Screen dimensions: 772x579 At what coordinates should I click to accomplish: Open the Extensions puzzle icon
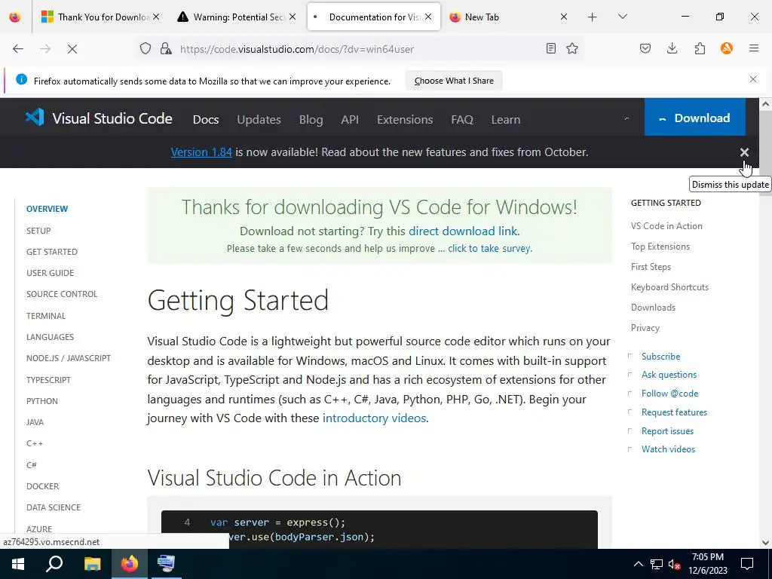click(700, 48)
